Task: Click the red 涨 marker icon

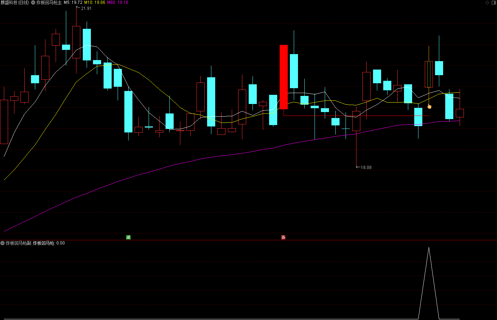Action: pyautogui.click(x=283, y=237)
